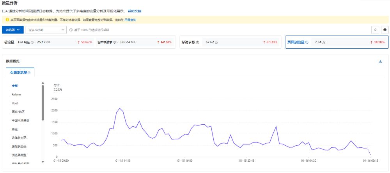Click the yellow notice warning icon
390x173 pixels.
coord(7,20)
